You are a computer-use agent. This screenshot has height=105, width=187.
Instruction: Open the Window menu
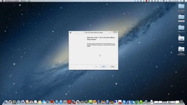coord(23,1)
